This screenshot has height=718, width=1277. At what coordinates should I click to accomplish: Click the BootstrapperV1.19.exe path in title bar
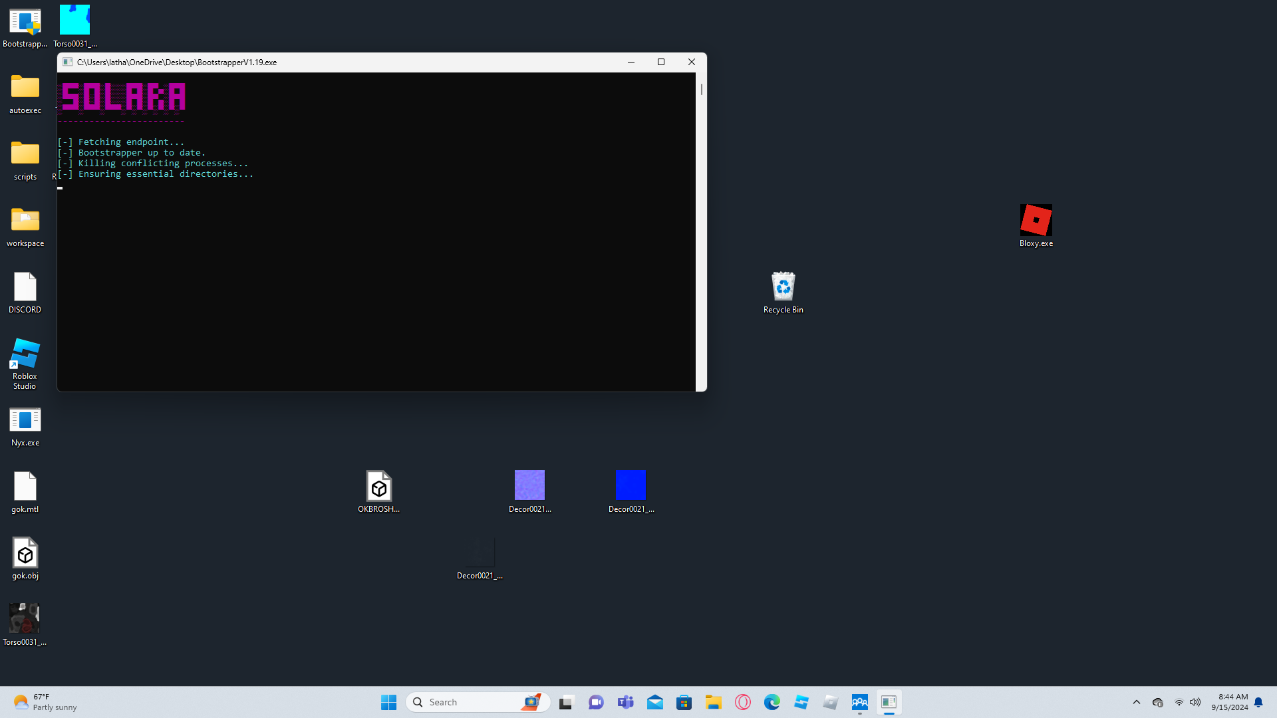point(177,62)
